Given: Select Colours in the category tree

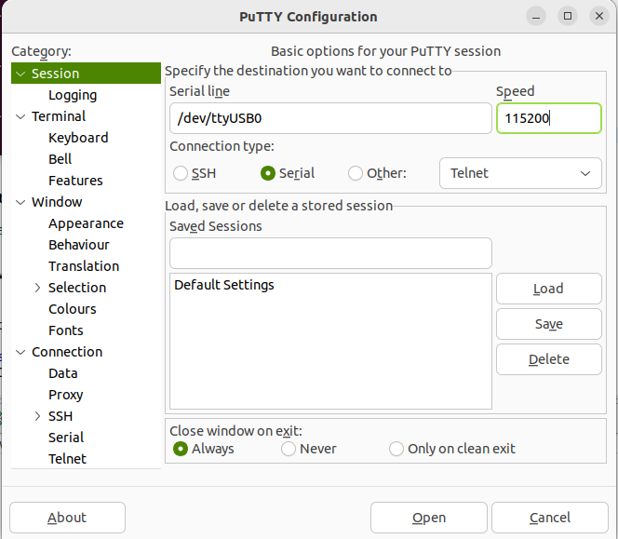Looking at the screenshot, I should [x=73, y=309].
